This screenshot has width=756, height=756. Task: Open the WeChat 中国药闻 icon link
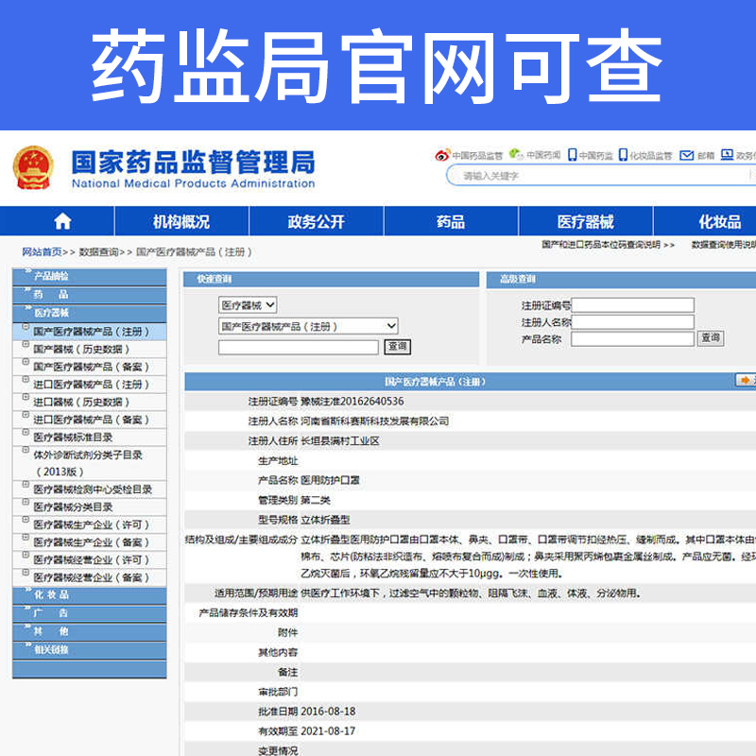coord(535,155)
